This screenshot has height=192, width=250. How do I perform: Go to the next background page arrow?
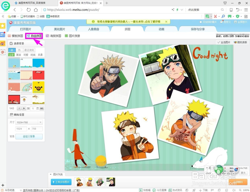24,108
